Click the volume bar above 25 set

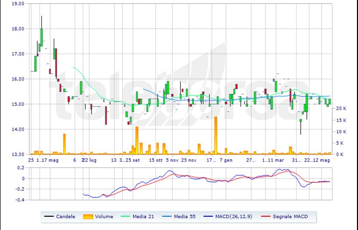(133, 150)
